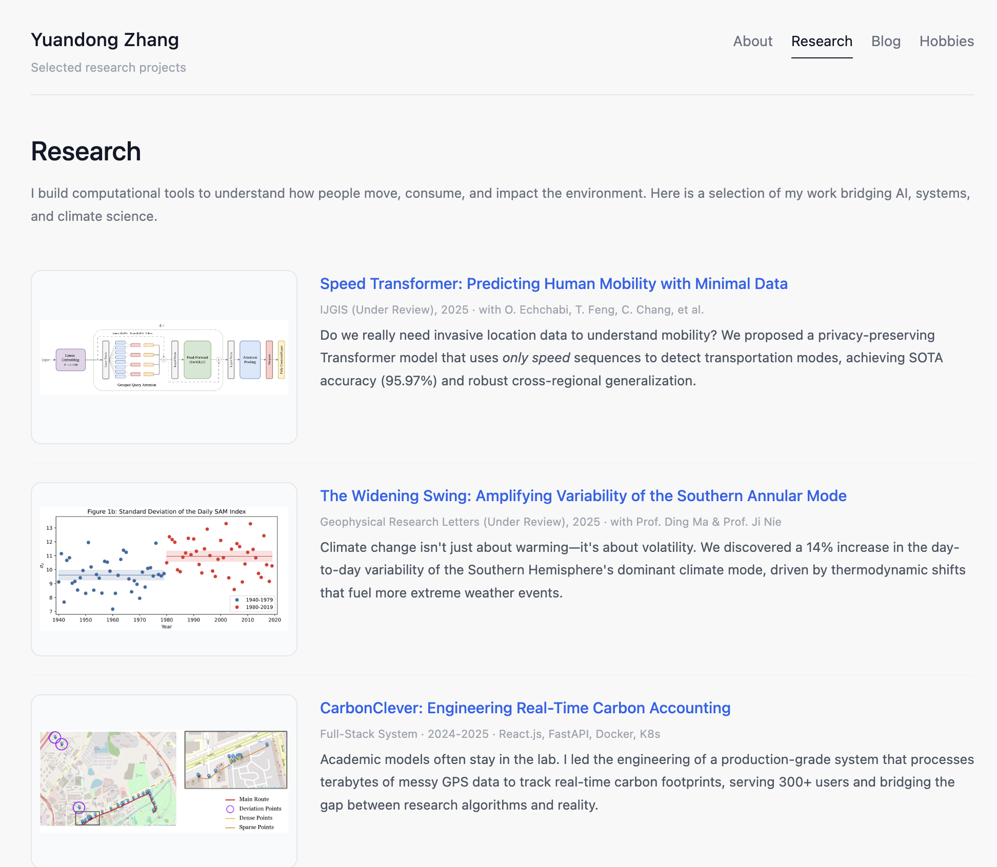
Task: Click the underline beneath Research nav item
Action: click(822, 58)
